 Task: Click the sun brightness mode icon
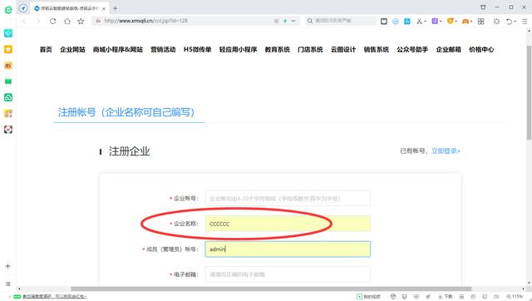point(496,21)
